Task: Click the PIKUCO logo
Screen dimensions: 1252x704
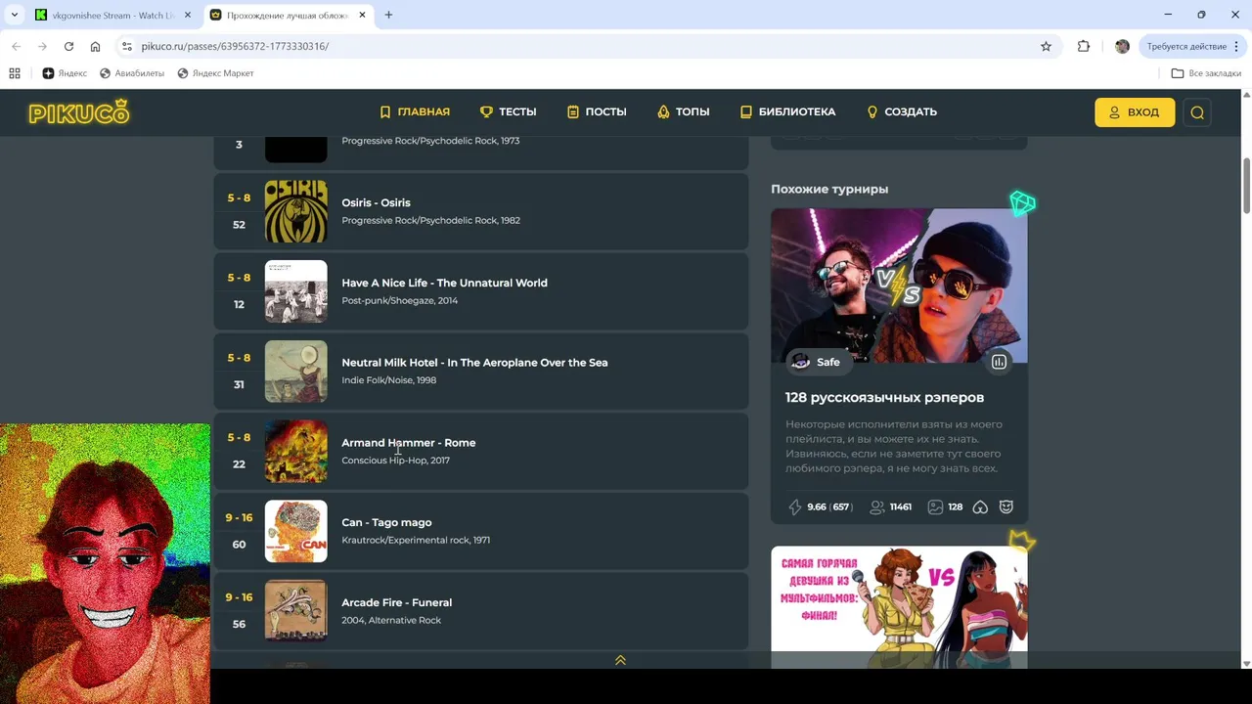Action: tap(78, 111)
